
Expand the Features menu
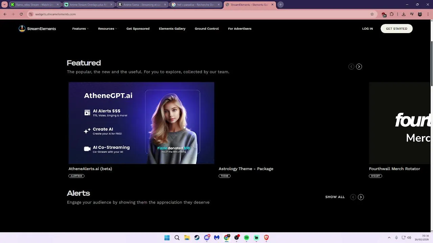click(80, 29)
